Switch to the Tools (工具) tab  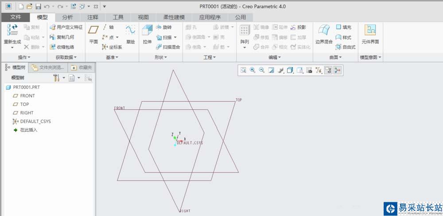click(118, 17)
